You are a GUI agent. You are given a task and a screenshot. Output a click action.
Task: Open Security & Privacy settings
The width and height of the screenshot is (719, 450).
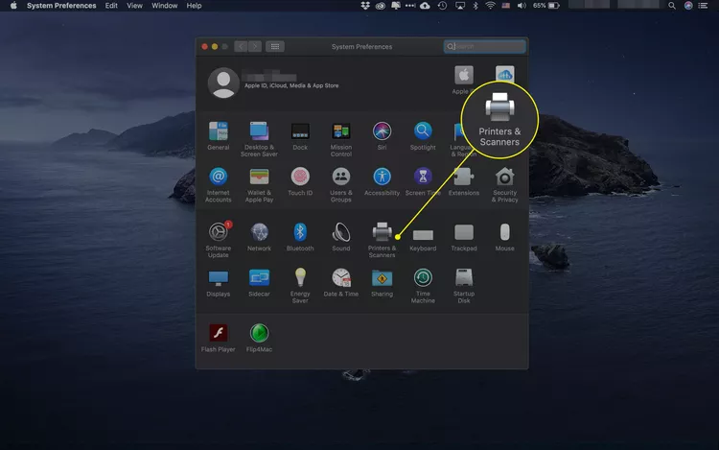505,178
